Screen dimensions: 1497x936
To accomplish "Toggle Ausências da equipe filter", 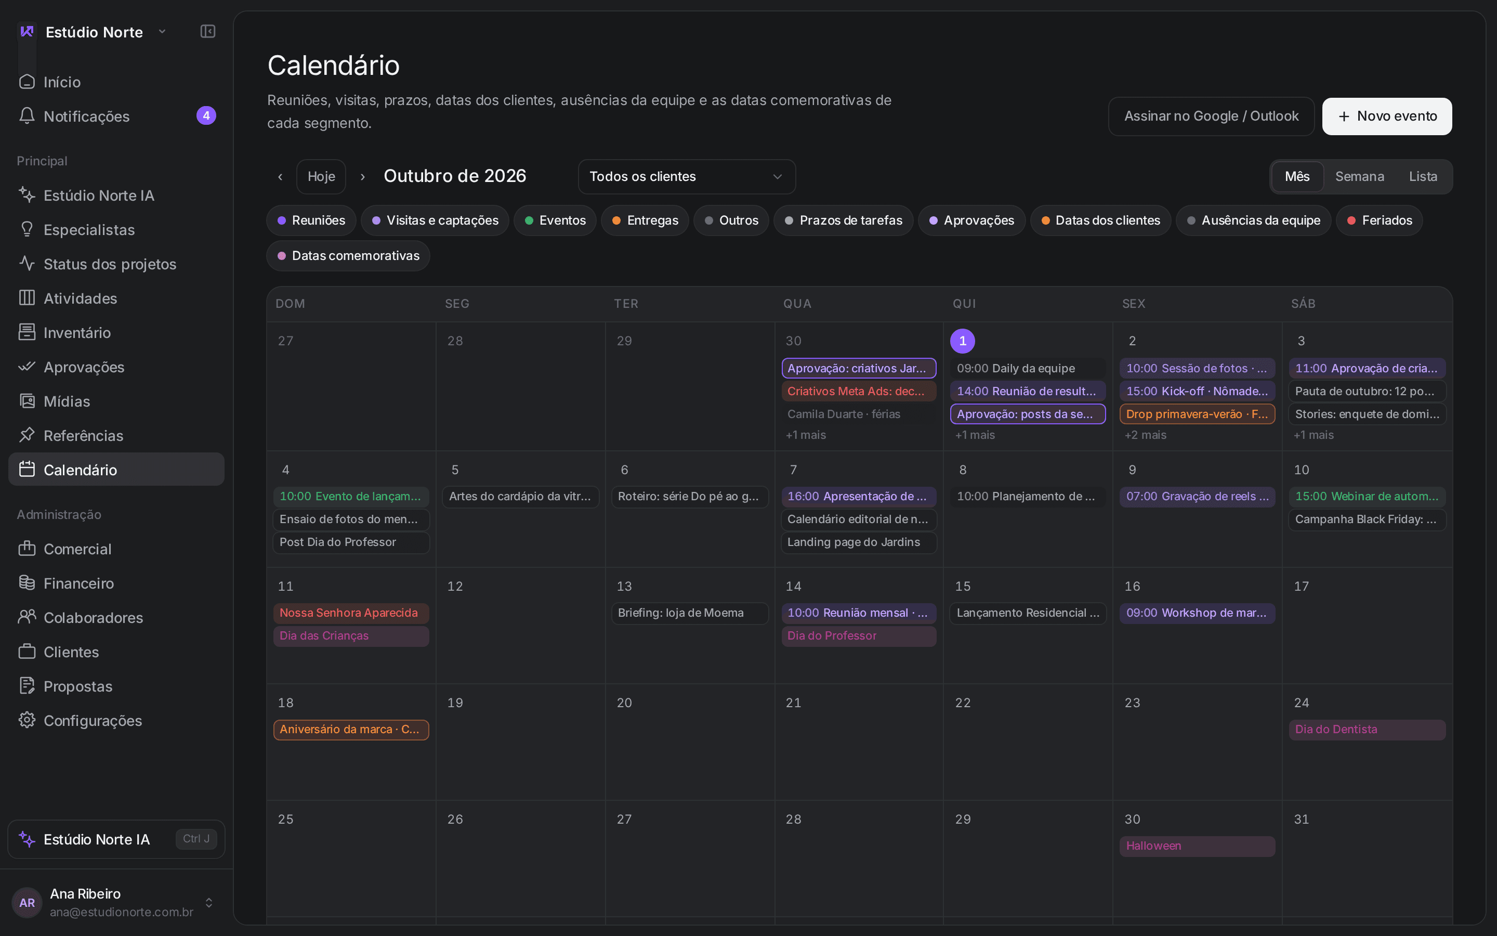I will tap(1253, 220).
